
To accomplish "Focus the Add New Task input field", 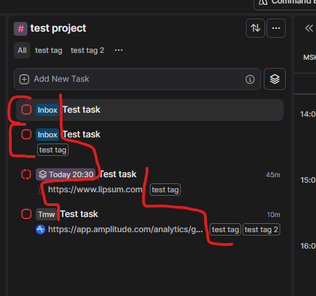I will pos(137,79).
